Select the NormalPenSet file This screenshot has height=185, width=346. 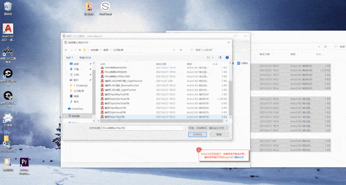[164, 85]
